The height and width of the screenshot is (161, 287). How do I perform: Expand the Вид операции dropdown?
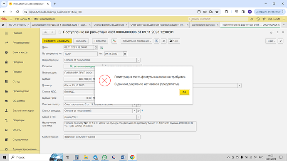pos(139,60)
